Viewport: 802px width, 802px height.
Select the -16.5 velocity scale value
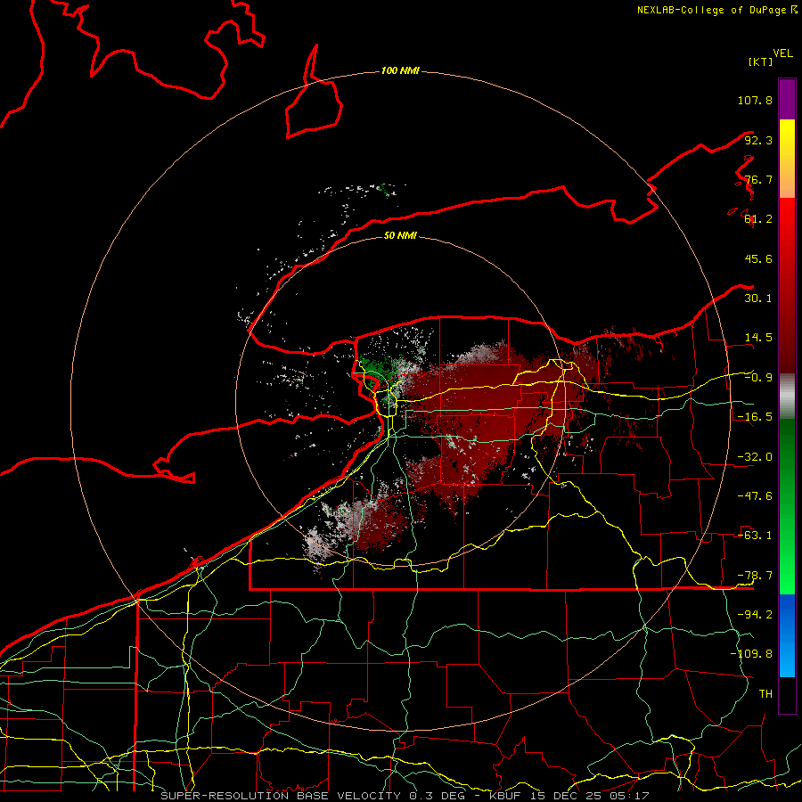(x=755, y=417)
